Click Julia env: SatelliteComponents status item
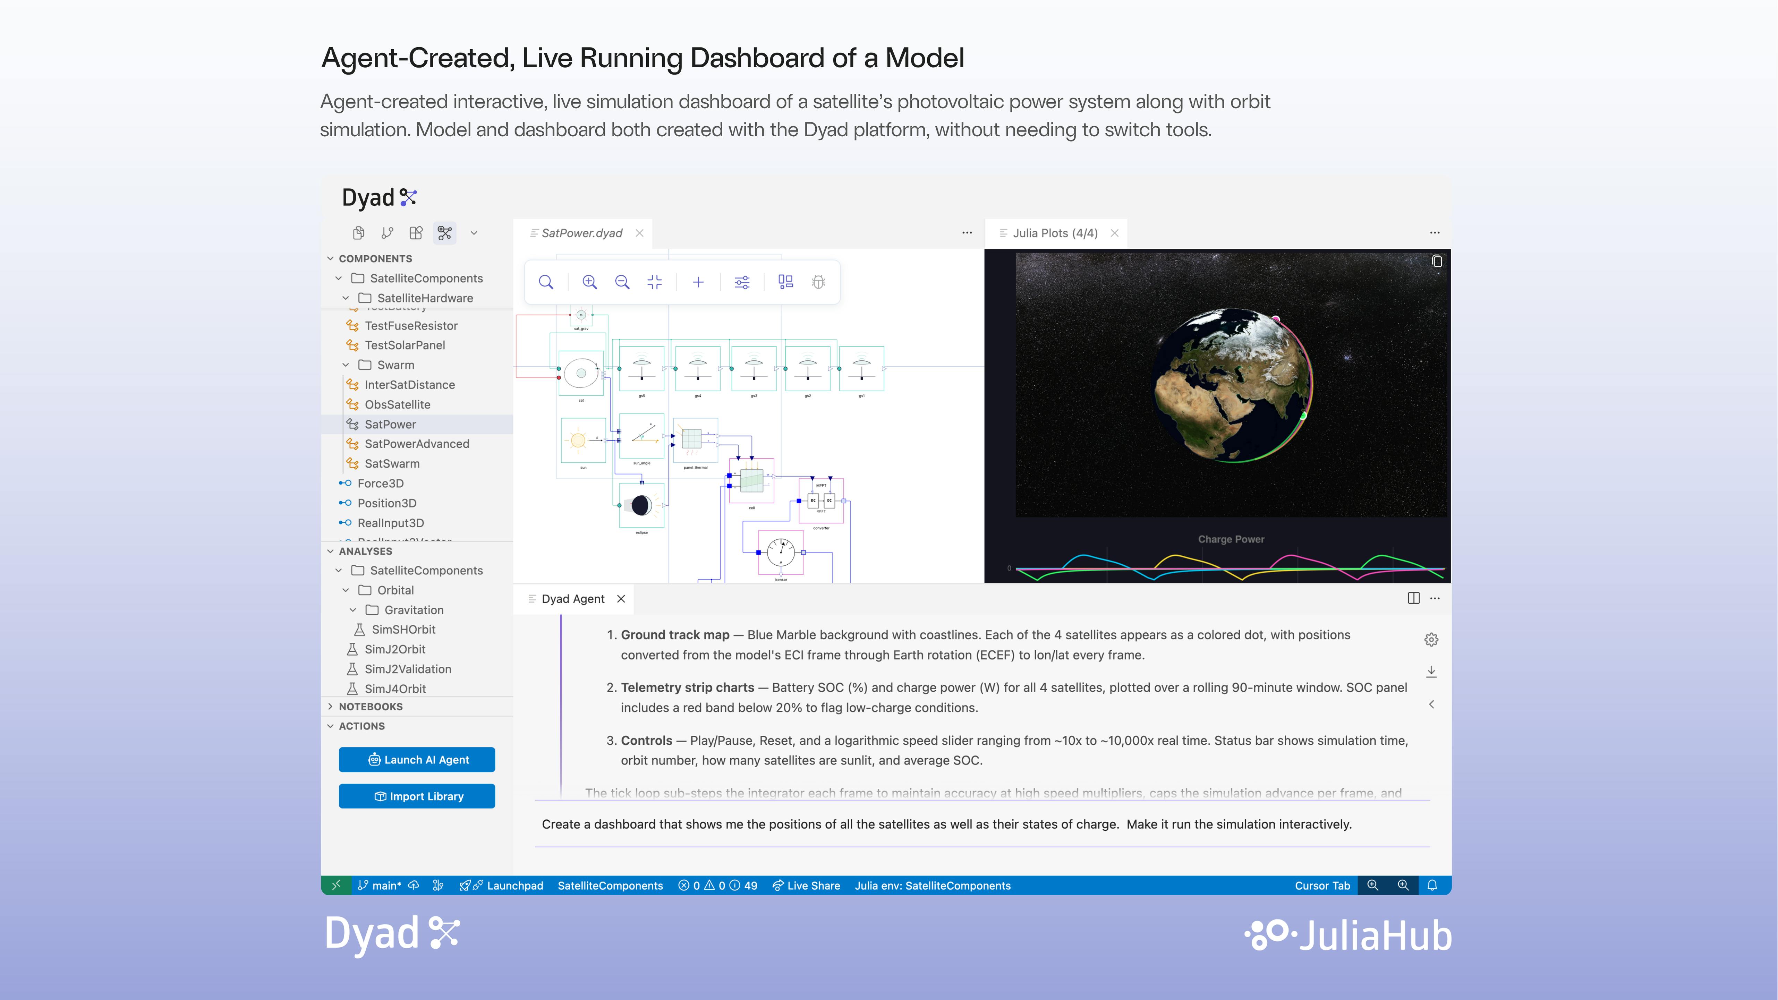The image size is (1778, 1000). click(933, 886)
